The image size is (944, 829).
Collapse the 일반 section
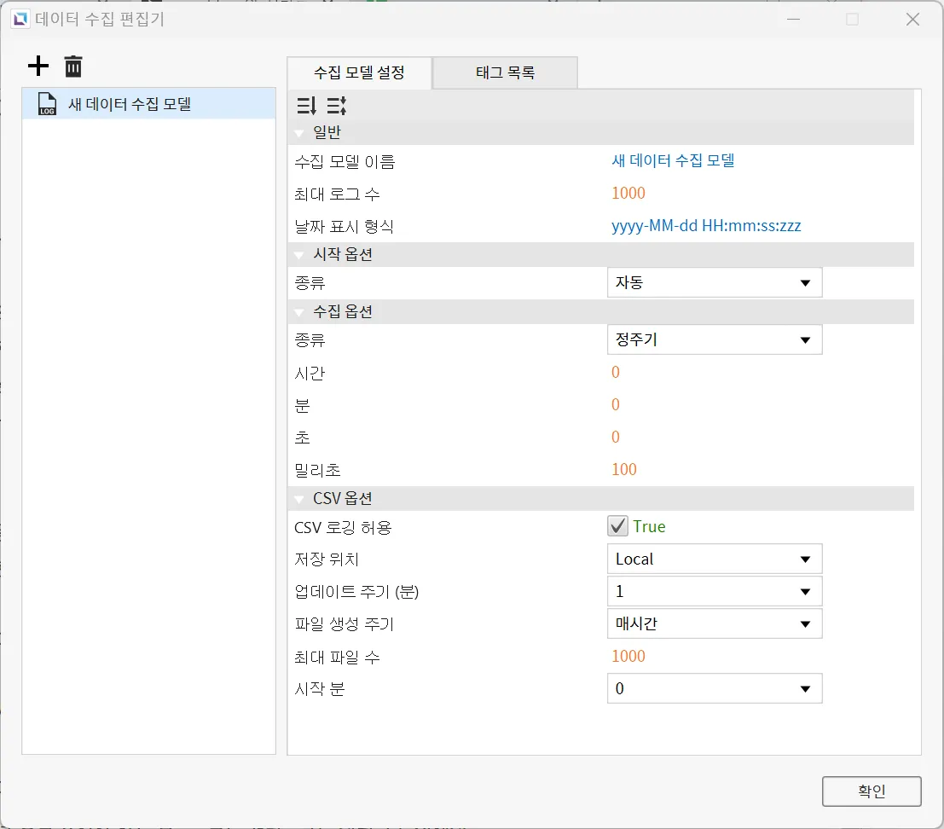pos(299,133)
